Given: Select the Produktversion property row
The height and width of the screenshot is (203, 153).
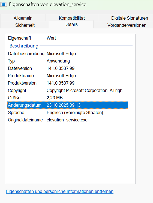Looking at the screenshot, I should 68,83.
